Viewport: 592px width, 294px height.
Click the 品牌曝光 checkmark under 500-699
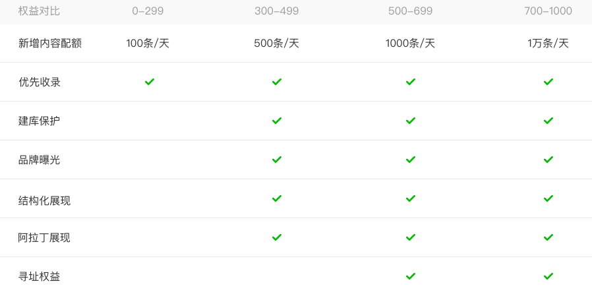click(x=411, y=160)
